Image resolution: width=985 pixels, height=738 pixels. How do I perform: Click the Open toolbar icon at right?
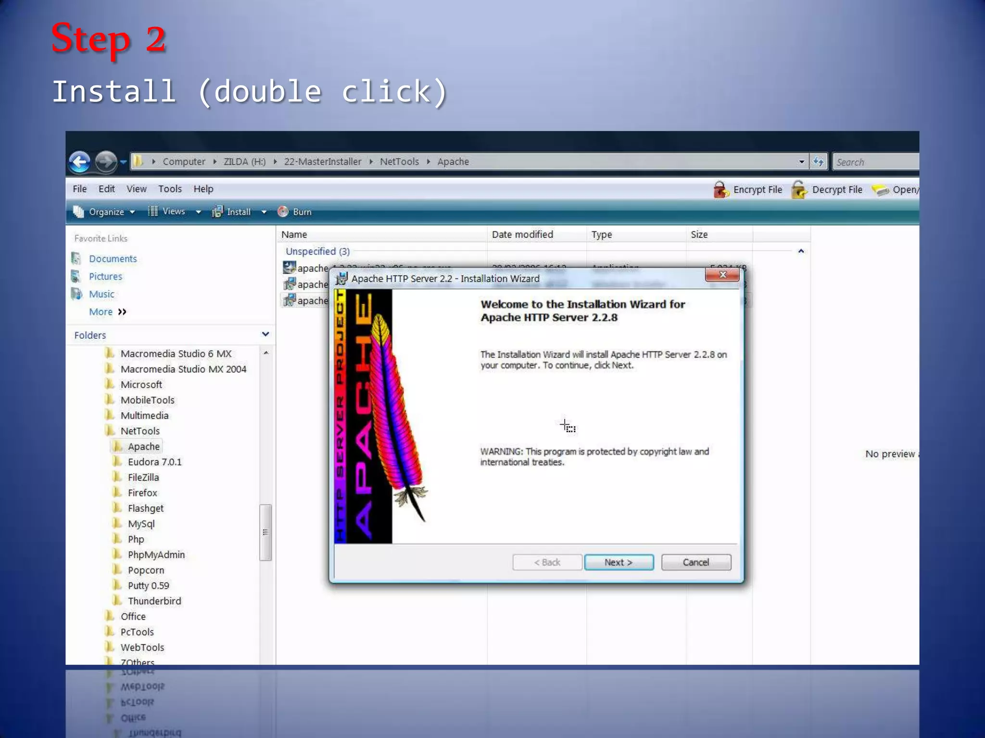880,190
